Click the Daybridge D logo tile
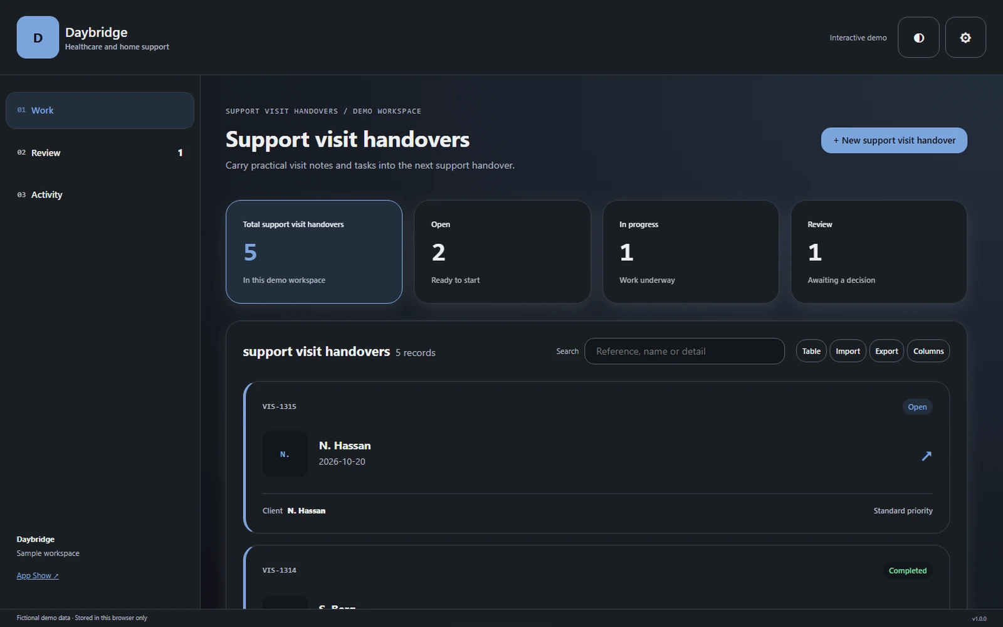1003x627 pixels. tap(38, 38)
